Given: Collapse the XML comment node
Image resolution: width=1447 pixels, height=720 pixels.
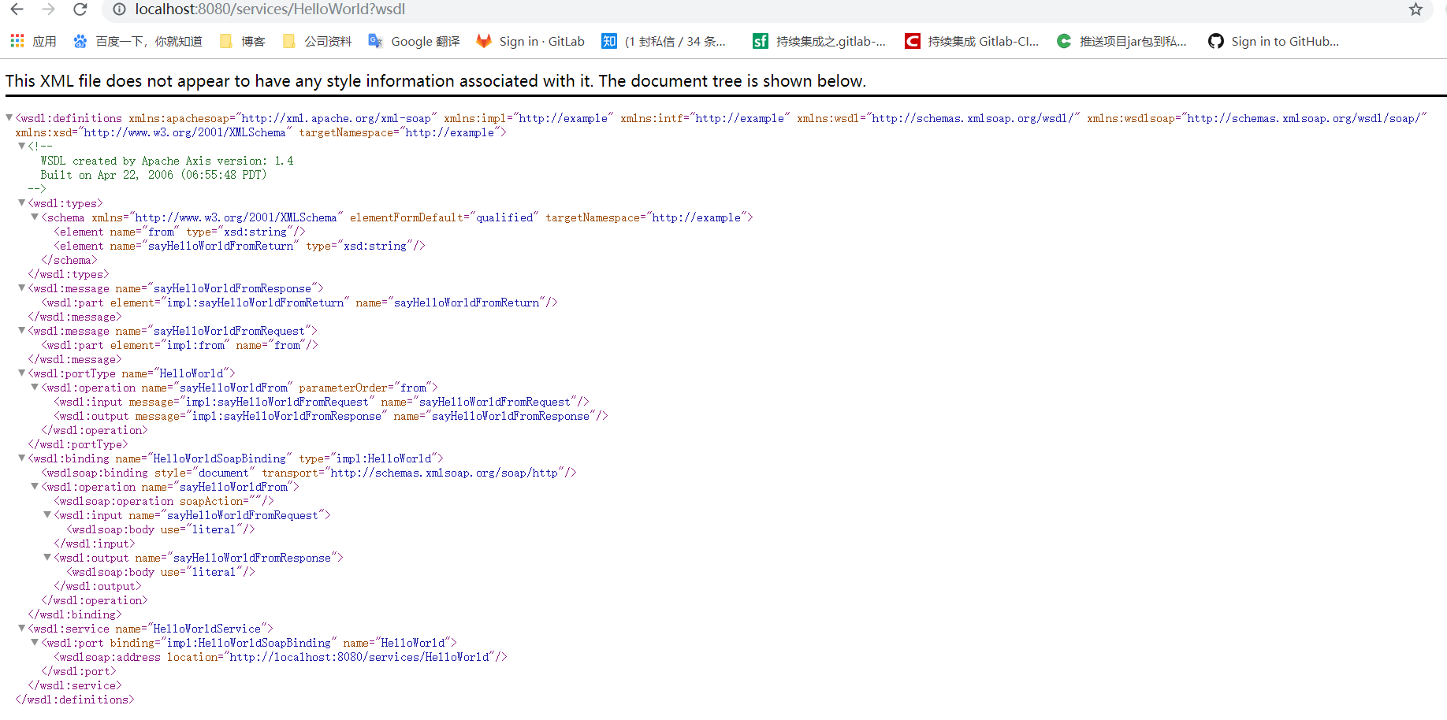Looking at the screenshot, I should click(x=22, y=146).
